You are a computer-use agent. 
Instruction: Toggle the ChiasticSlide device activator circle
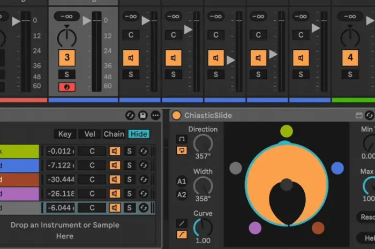(x=176, y=116)
